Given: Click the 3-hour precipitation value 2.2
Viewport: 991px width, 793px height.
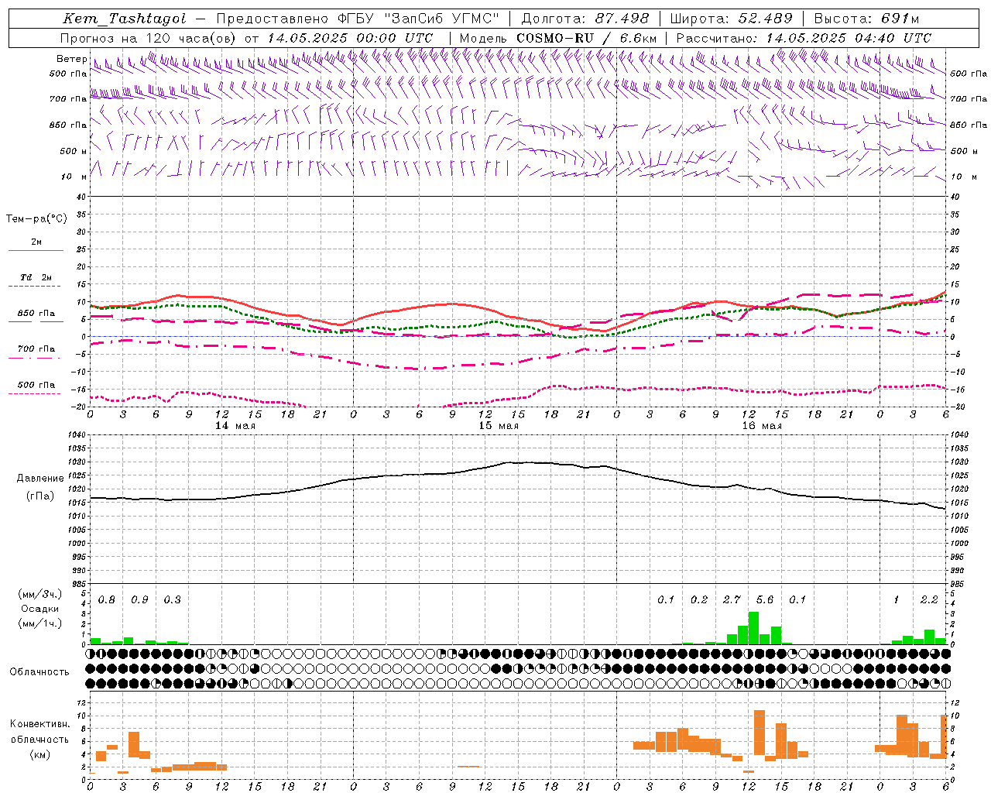Looking at the screenshot, I should [929, 600].
